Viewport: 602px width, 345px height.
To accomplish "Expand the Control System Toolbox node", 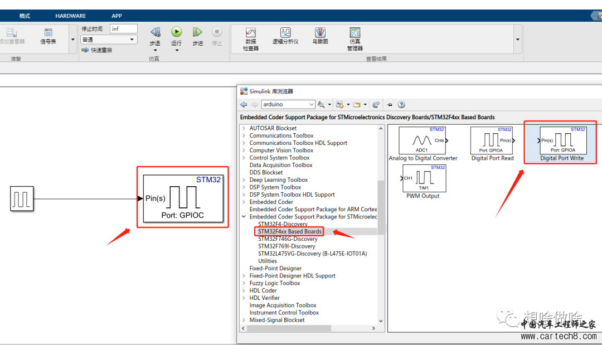I will pyautogui.click(x=244, y=158).
